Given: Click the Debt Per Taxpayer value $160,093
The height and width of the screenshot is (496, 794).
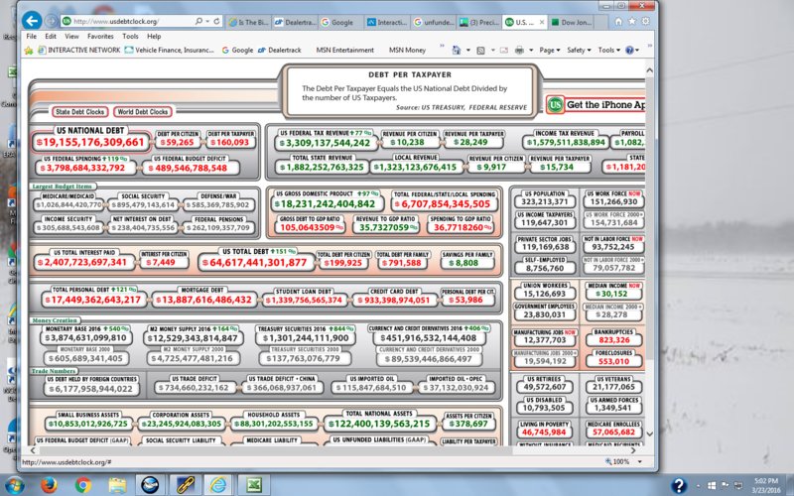Looking at the screenshot, I should click(230, 142).
